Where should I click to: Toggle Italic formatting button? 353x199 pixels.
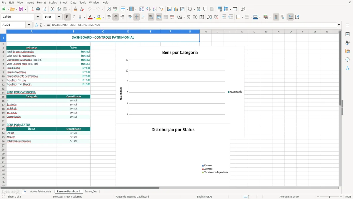click(74, 17)
